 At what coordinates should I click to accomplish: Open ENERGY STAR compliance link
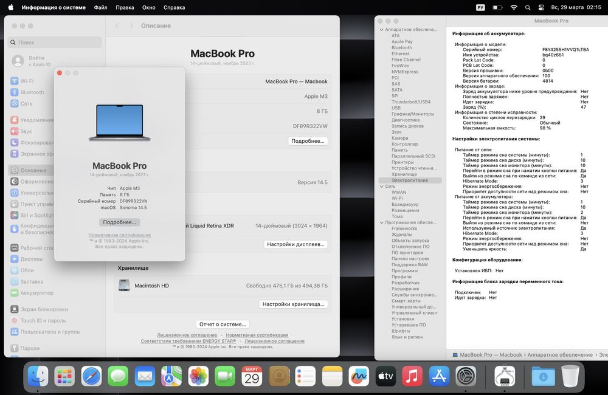tap(188, 341)
